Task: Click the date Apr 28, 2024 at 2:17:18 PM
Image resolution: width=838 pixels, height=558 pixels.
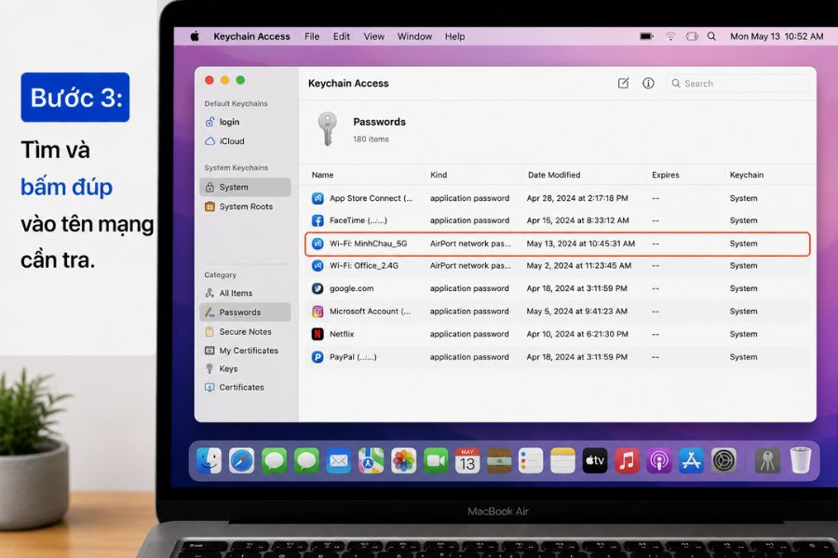Action: 577,198
